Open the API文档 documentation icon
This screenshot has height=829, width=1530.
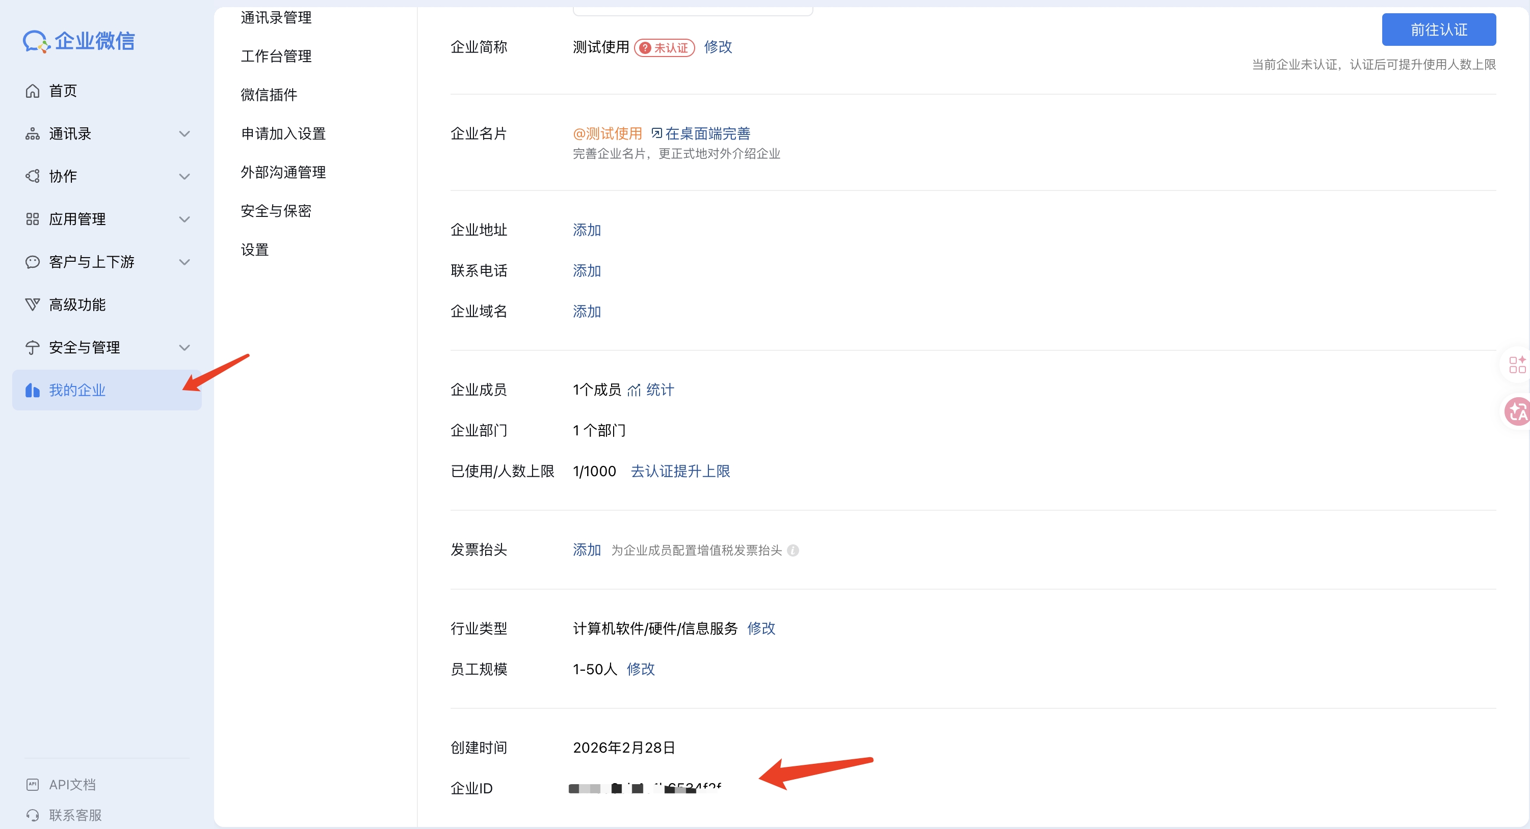coord(33,784)
